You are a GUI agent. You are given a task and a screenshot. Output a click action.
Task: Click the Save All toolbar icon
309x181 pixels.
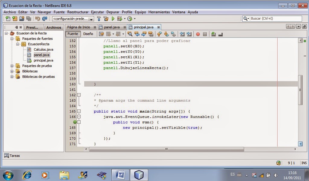coord(29,19)
